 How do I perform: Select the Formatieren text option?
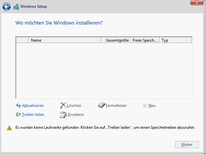click(116, 106)
